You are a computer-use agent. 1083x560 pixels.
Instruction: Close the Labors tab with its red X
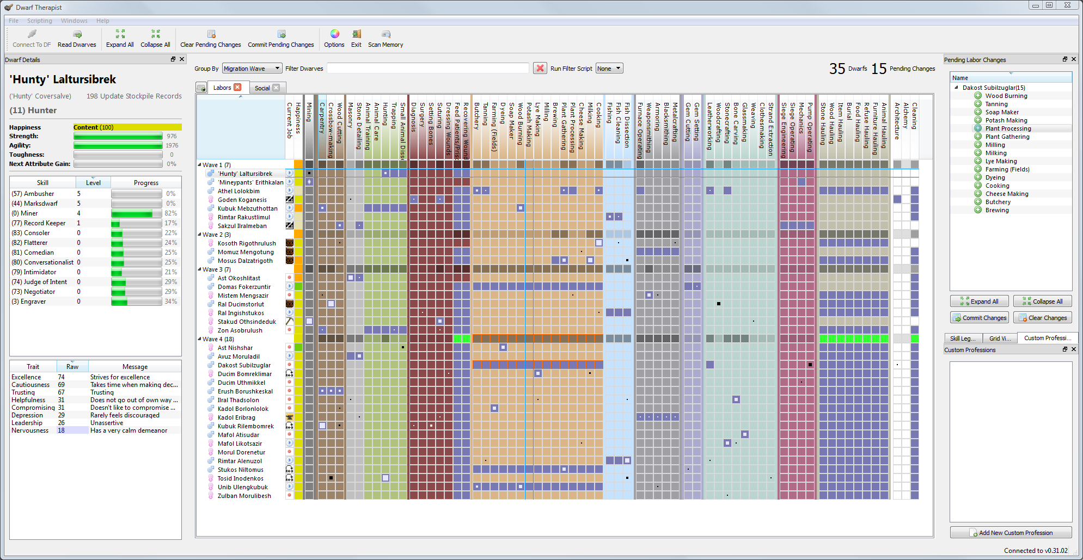237,88
